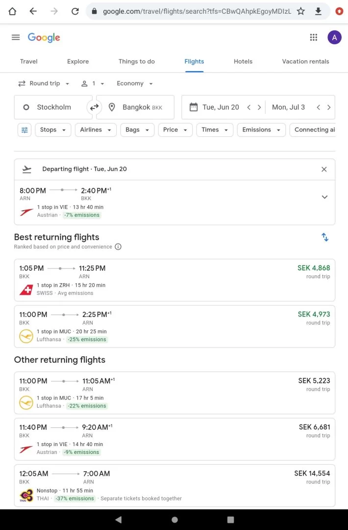348x530 pixels.
Task: Open the Economy class dropdown
Action: [x=135, y=83]
